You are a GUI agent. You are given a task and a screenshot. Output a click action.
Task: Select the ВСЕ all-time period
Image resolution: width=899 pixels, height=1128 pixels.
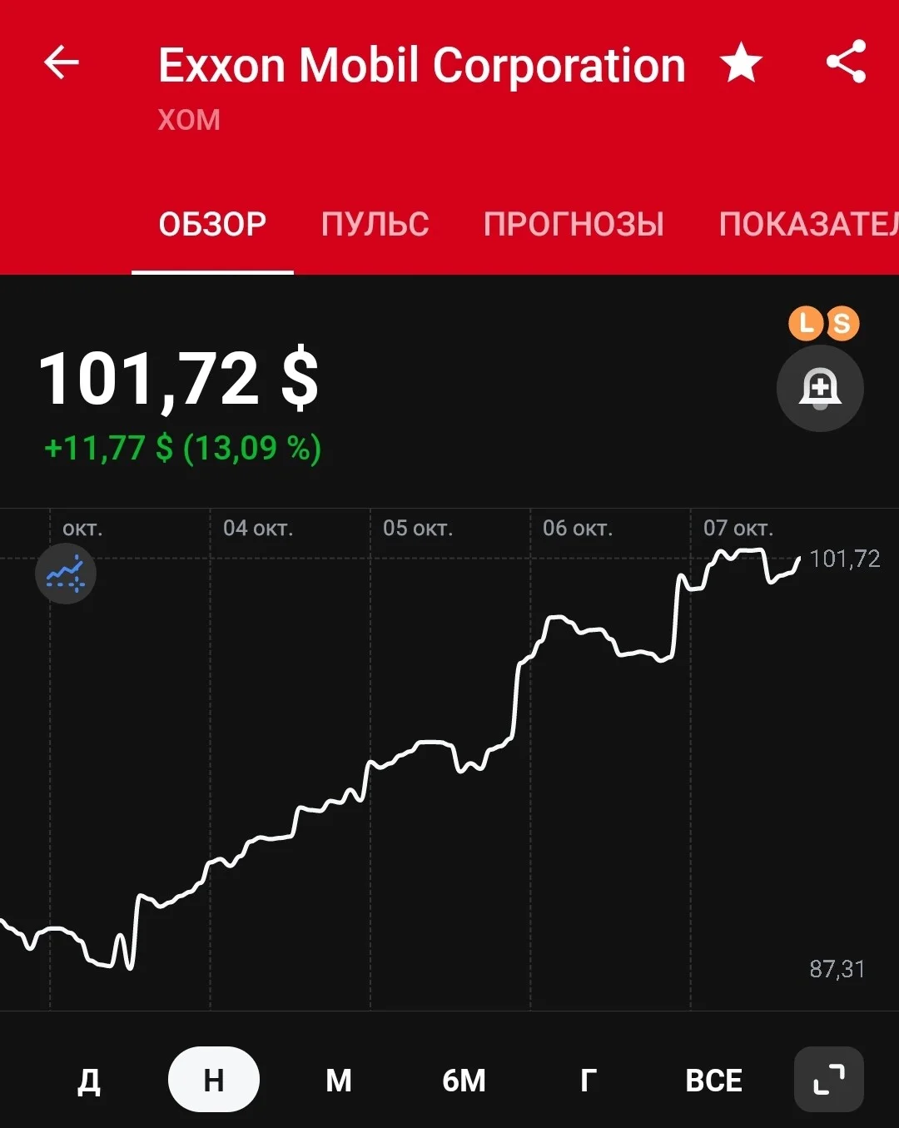(x=713, y=1080)
